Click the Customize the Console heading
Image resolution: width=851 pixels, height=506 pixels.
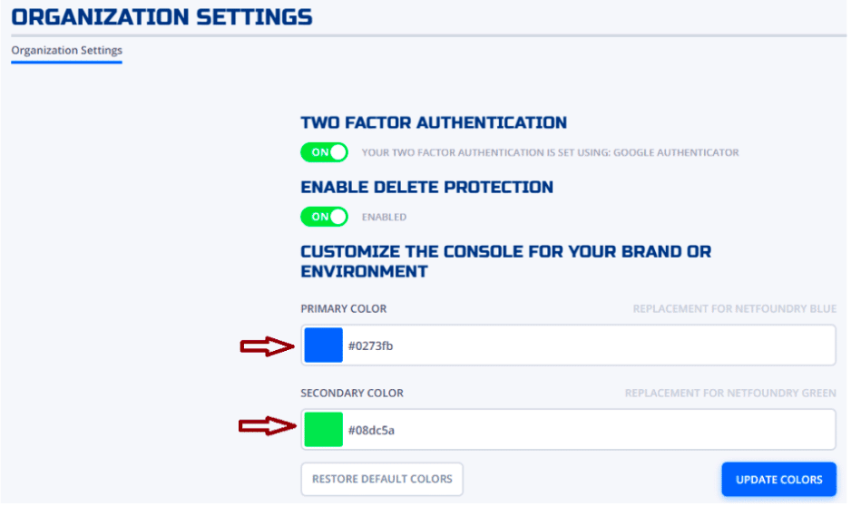pyautogui.click(x=505, y=261)
